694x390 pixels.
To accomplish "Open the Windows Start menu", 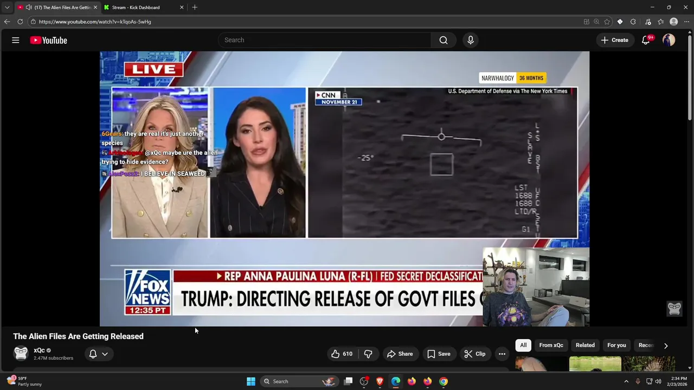I will 250,381.
